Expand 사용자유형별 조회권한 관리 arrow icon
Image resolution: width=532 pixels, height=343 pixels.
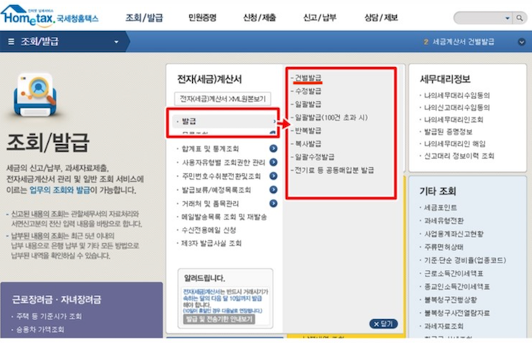click(273, 163)
